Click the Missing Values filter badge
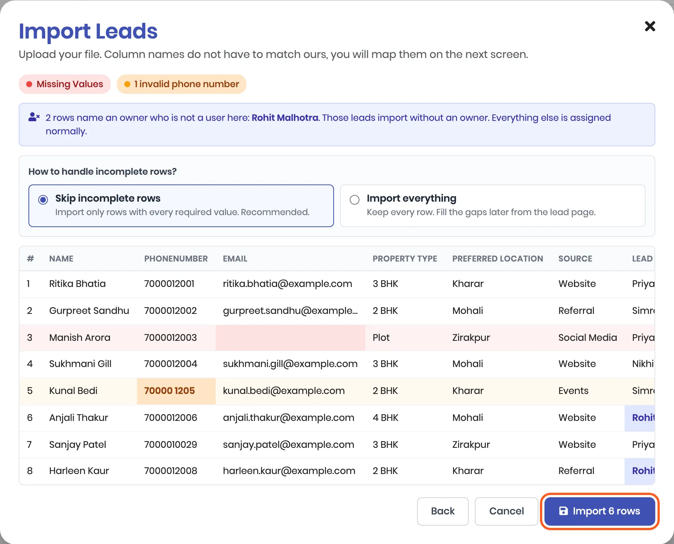This screenshot has width=674, height=544. tap(65, 84)
